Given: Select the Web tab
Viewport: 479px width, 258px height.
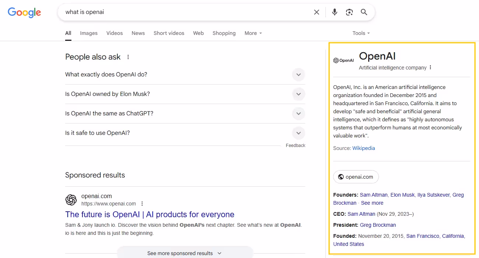Looking at the screenshot, I should pos(198,33).
